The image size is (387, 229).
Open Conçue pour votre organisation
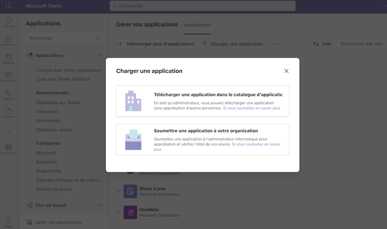69,70
